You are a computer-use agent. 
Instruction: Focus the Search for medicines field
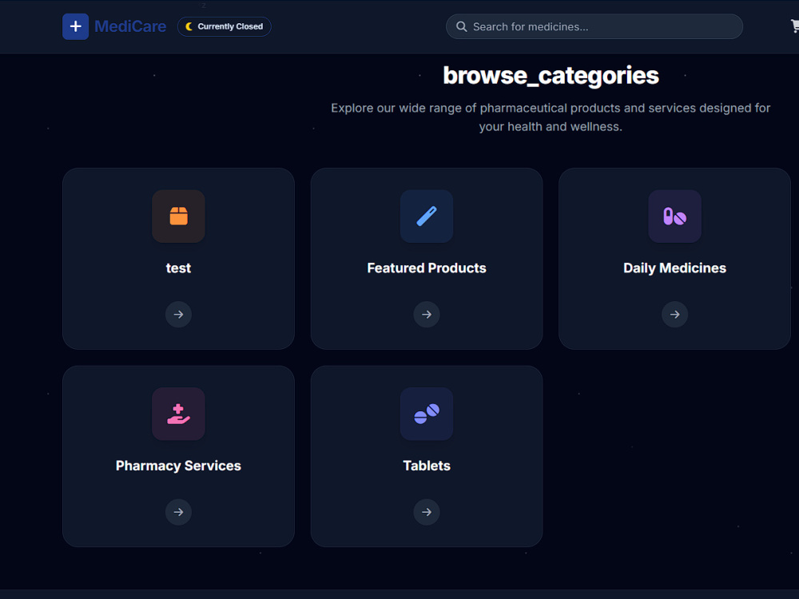click(594, 26)
